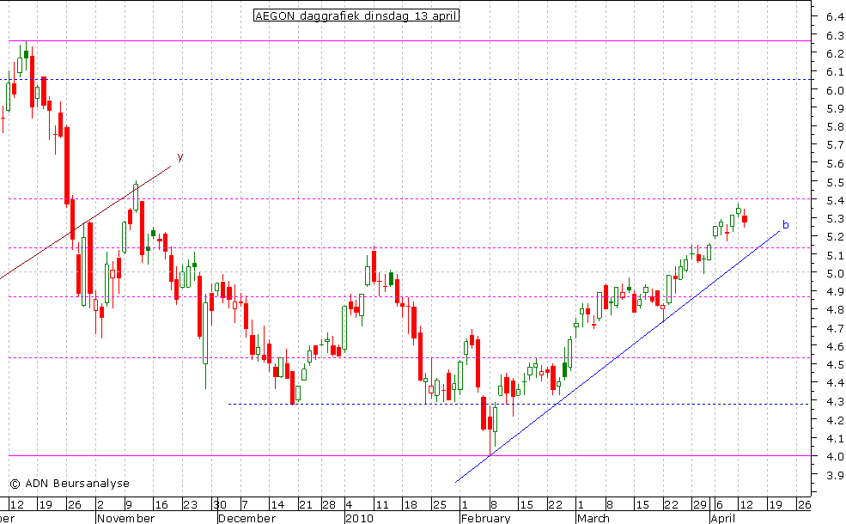Select the 'November' month label on the time axis
846x524 pixels.
tap(125, 518)
